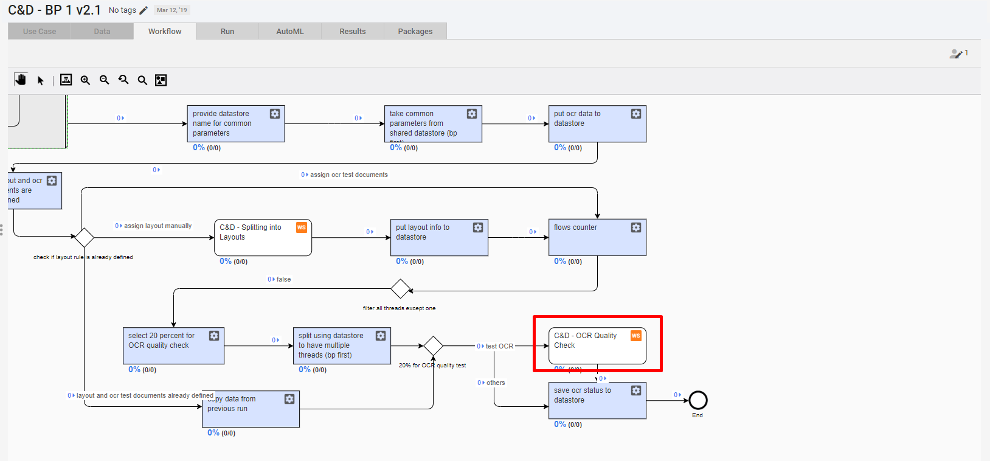Open gear on copy data from previous run
This screenshot has height=461, width=990.
point(289,399)
